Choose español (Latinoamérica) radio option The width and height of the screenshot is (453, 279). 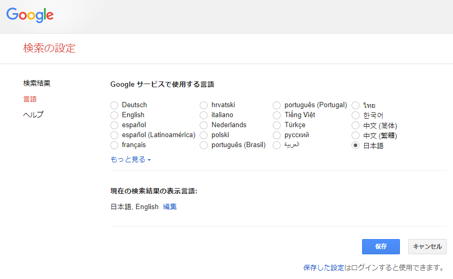(x=115, y=135)
